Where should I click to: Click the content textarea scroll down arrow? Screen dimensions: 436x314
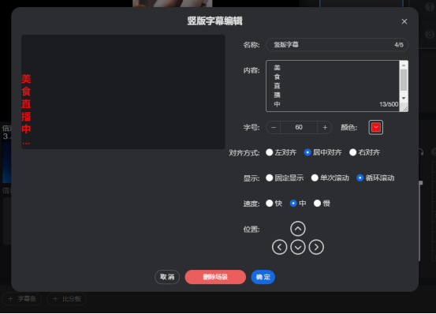point(404,98)
